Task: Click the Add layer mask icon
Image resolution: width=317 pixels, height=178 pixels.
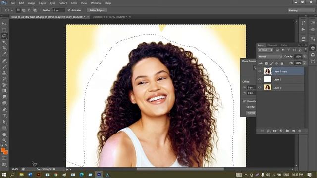Action: pos(275,131)
